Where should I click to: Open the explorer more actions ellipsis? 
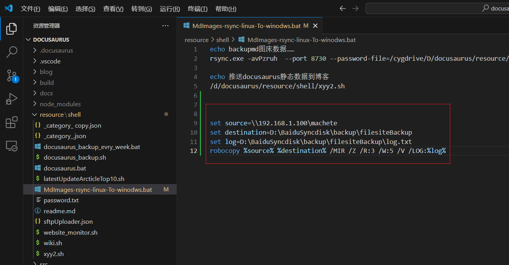point(166,26)
